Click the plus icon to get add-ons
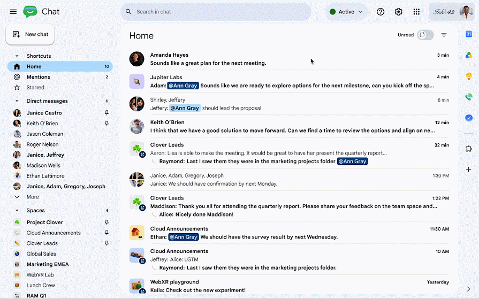The image size is (479, 299). (469, 170)
